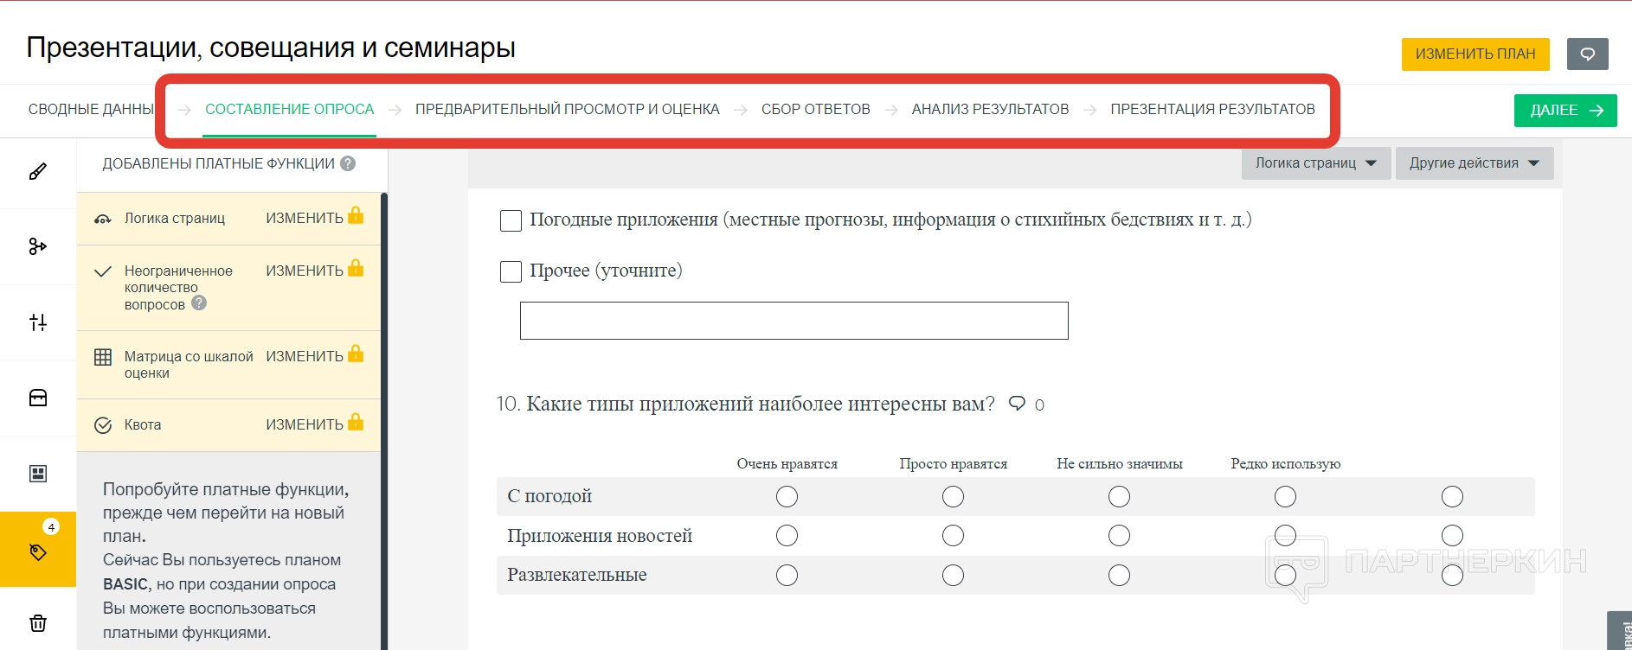
Task: Tick the Прочее (уточните) checkbox
Action: point(511,271)
